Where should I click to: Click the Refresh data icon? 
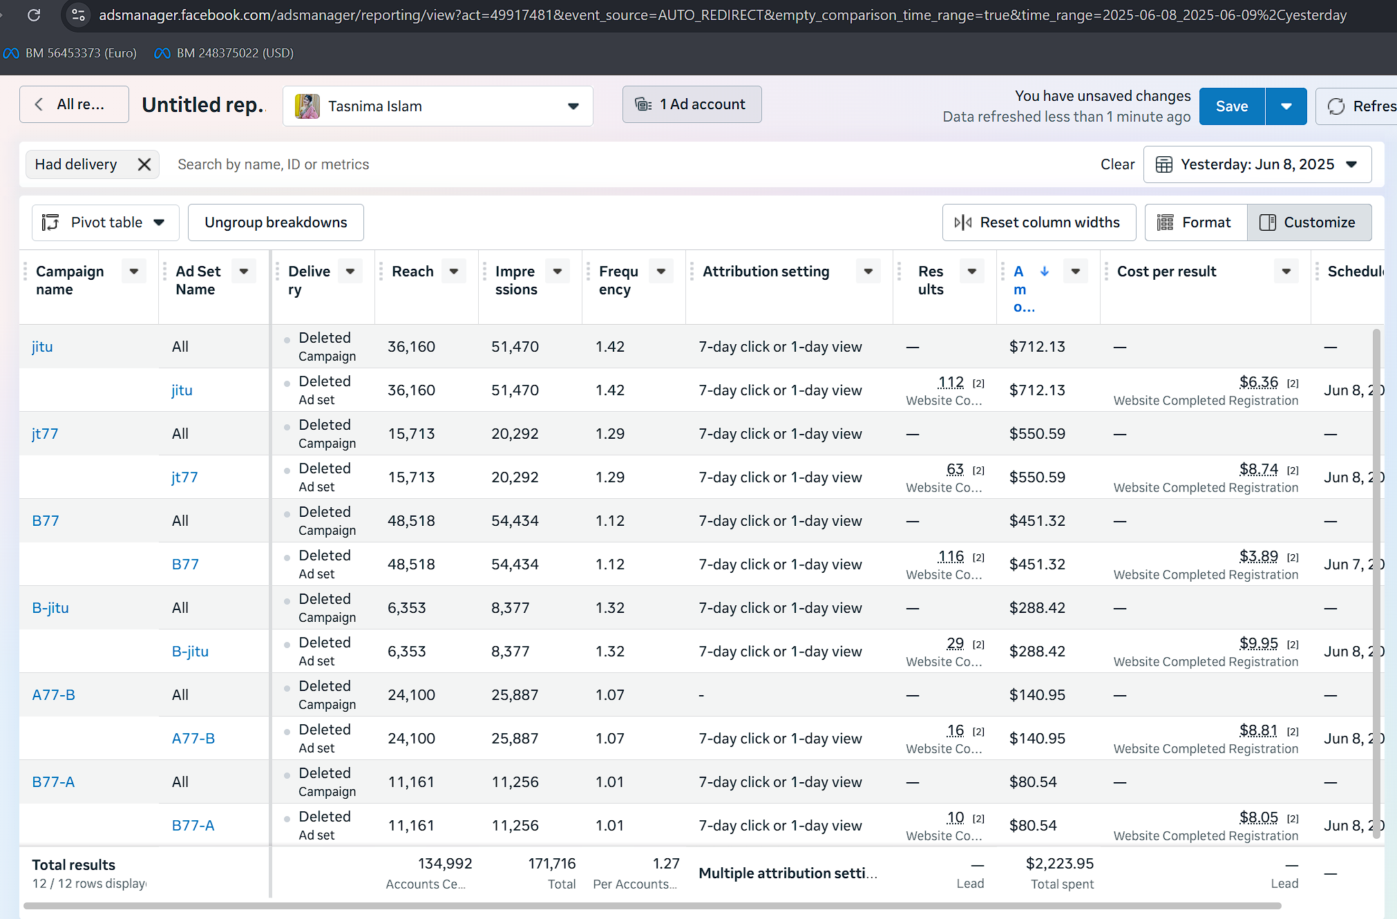1336,106
